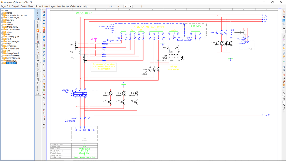The width and height of the screenshot is (286, 161).
Task: Select the rectangle drawing tool
Action: [x=284, y=102]
